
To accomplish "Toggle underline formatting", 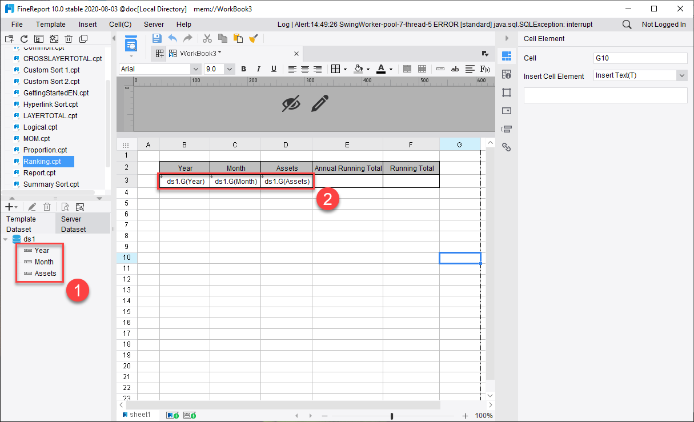I will (274, 69).
